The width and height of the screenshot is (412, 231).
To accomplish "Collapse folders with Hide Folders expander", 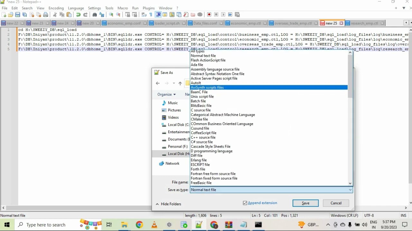I will pos(168,204).
